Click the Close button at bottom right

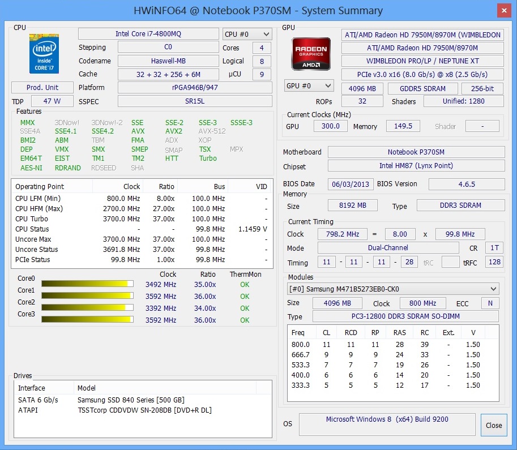pos(494,425)
